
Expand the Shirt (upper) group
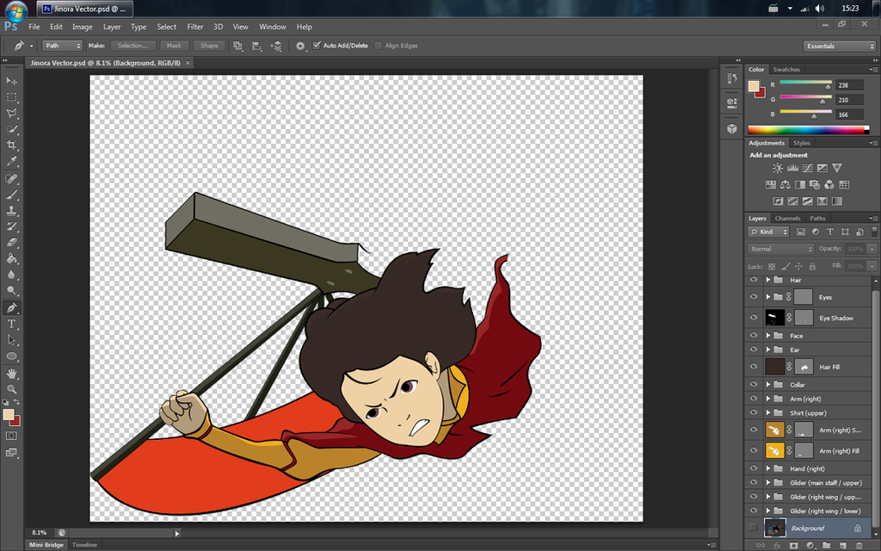pyautogui.click(x=768, y=412)
